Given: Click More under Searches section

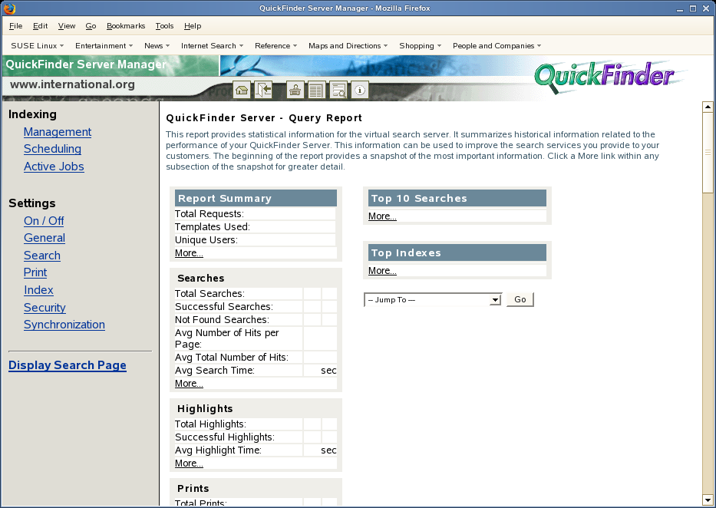Looking at the screenshot, I should [x=189, y=384].
